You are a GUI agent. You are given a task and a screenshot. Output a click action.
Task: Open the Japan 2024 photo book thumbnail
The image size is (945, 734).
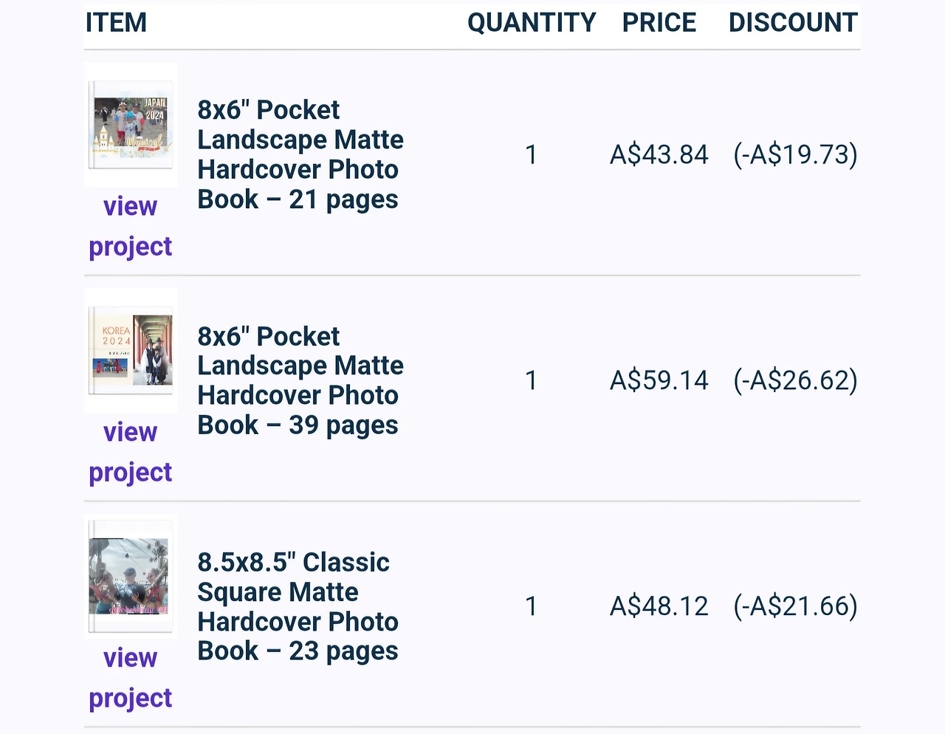[x=131, y=125]
